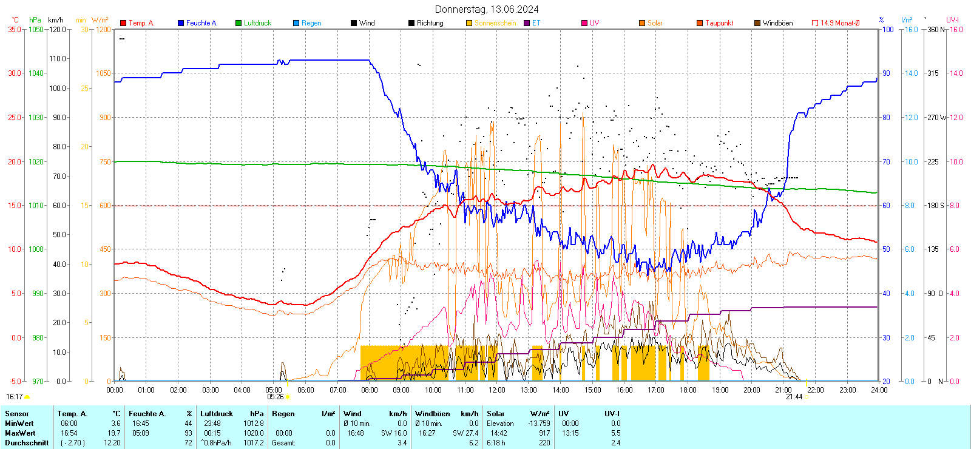Screen dimensions: 971x449
Task: Click the 12:00 label on time axis
Action: pos(496,390)
